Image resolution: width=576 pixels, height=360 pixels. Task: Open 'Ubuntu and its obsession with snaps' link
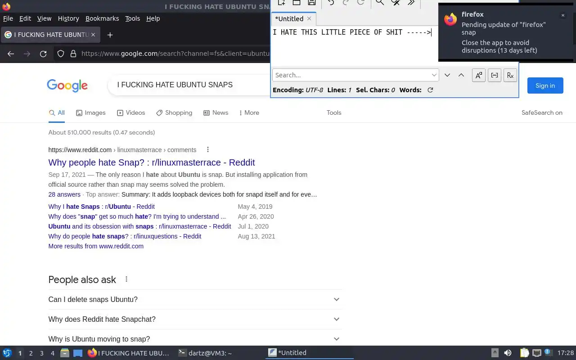(x=139, y=226)
